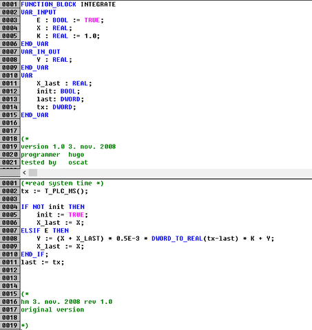Image resolution: width=312 pixels, height=330 pixels.
Task: Click the standalone VAR keyword before X_last
Action: click(x=27, y=76)
